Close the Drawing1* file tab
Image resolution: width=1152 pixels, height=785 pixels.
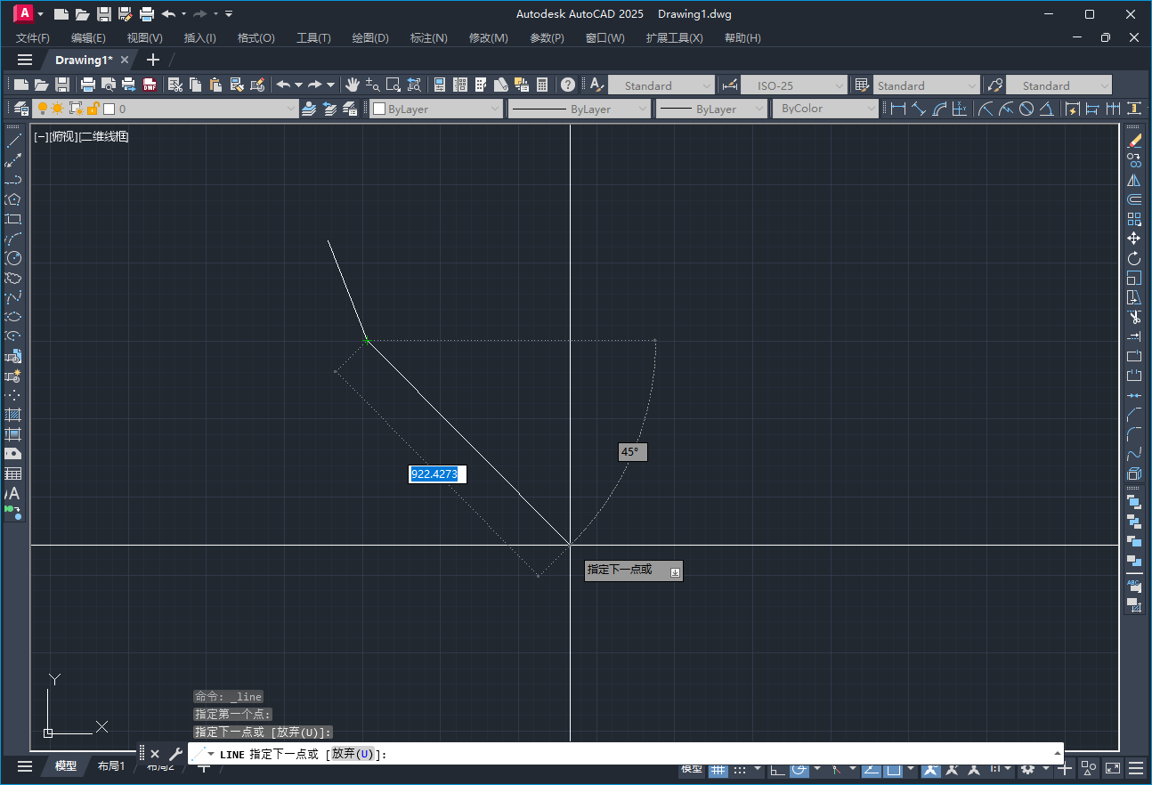point(125,60)
